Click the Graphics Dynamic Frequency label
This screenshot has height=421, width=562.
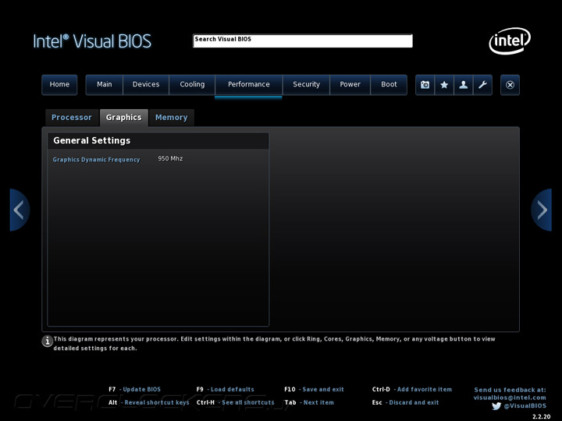click(97, 160)
